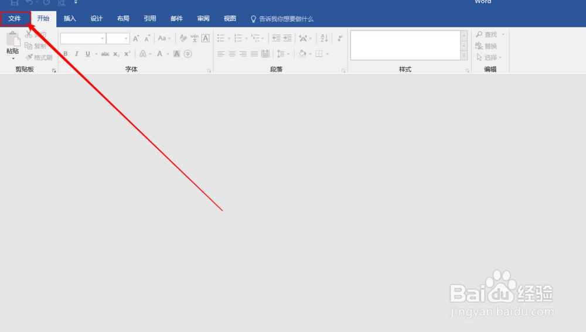The image size is (586, 332).
Task: Toggle Justify alignment
Action: pyautogui.click(x=254, y=54)
